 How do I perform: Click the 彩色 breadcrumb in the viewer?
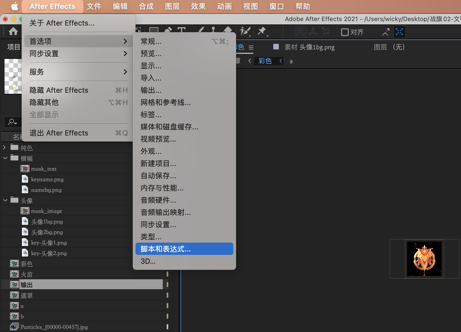(x=265, y=61)
